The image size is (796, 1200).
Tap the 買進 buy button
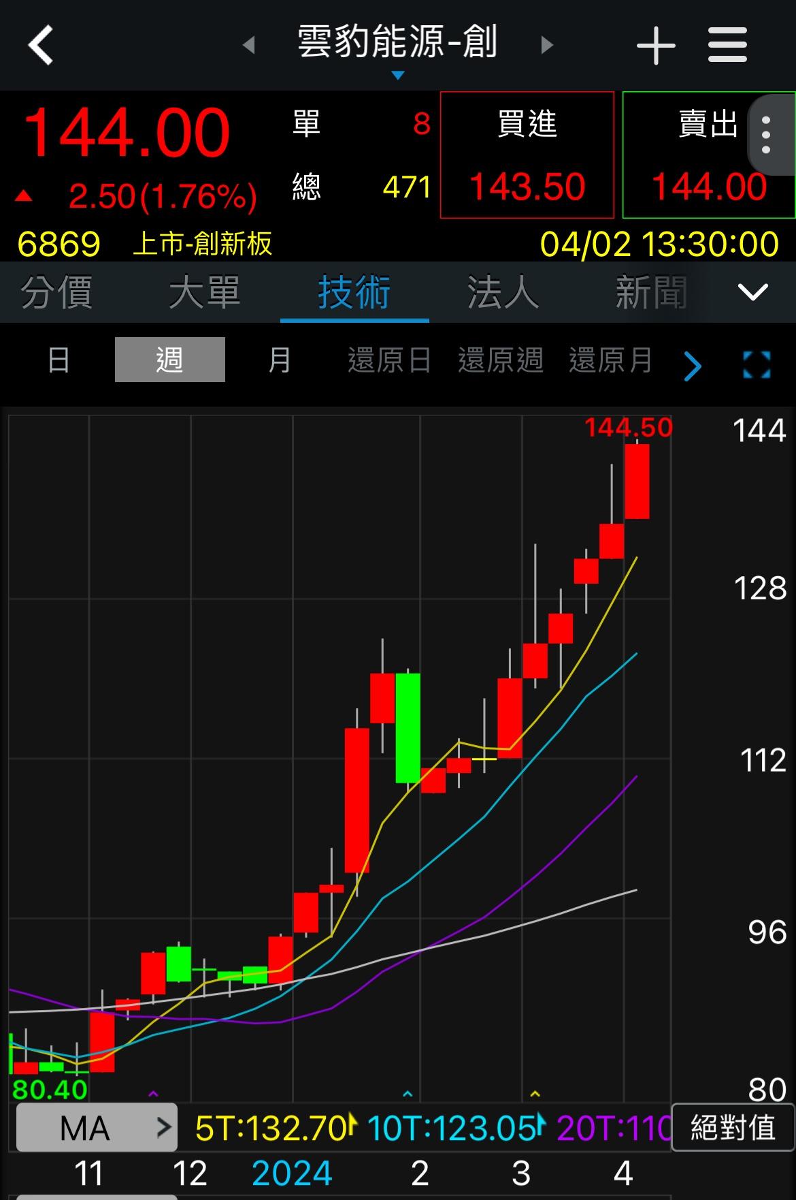tap(527, 155)
